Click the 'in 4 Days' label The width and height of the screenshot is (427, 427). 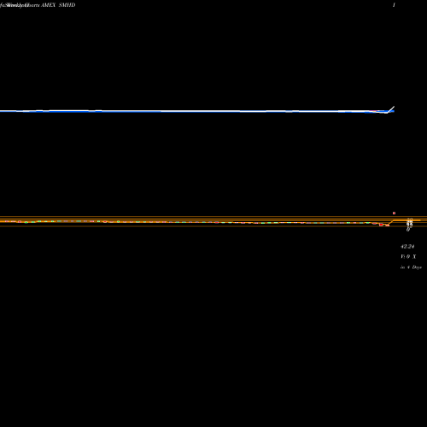coord(411,267)
